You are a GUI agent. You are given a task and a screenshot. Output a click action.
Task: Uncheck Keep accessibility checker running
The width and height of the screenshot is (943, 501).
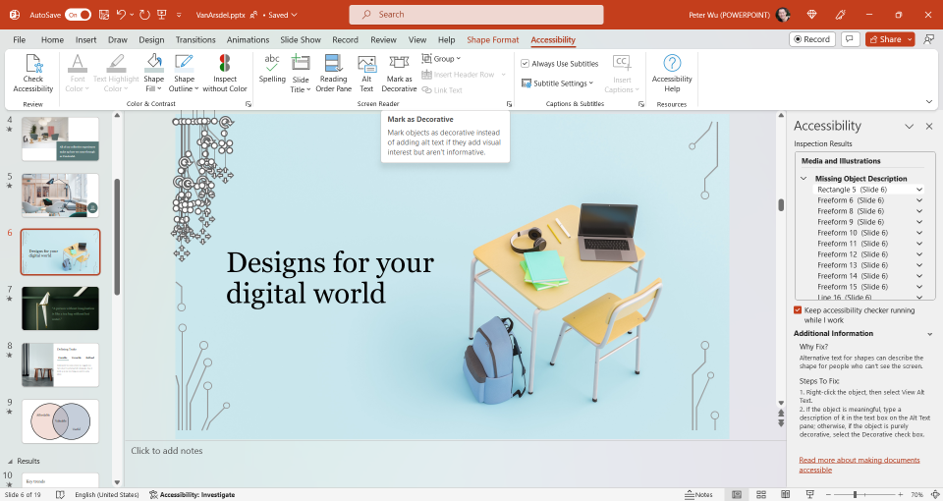pyautogui.click(x=798, y=310)
